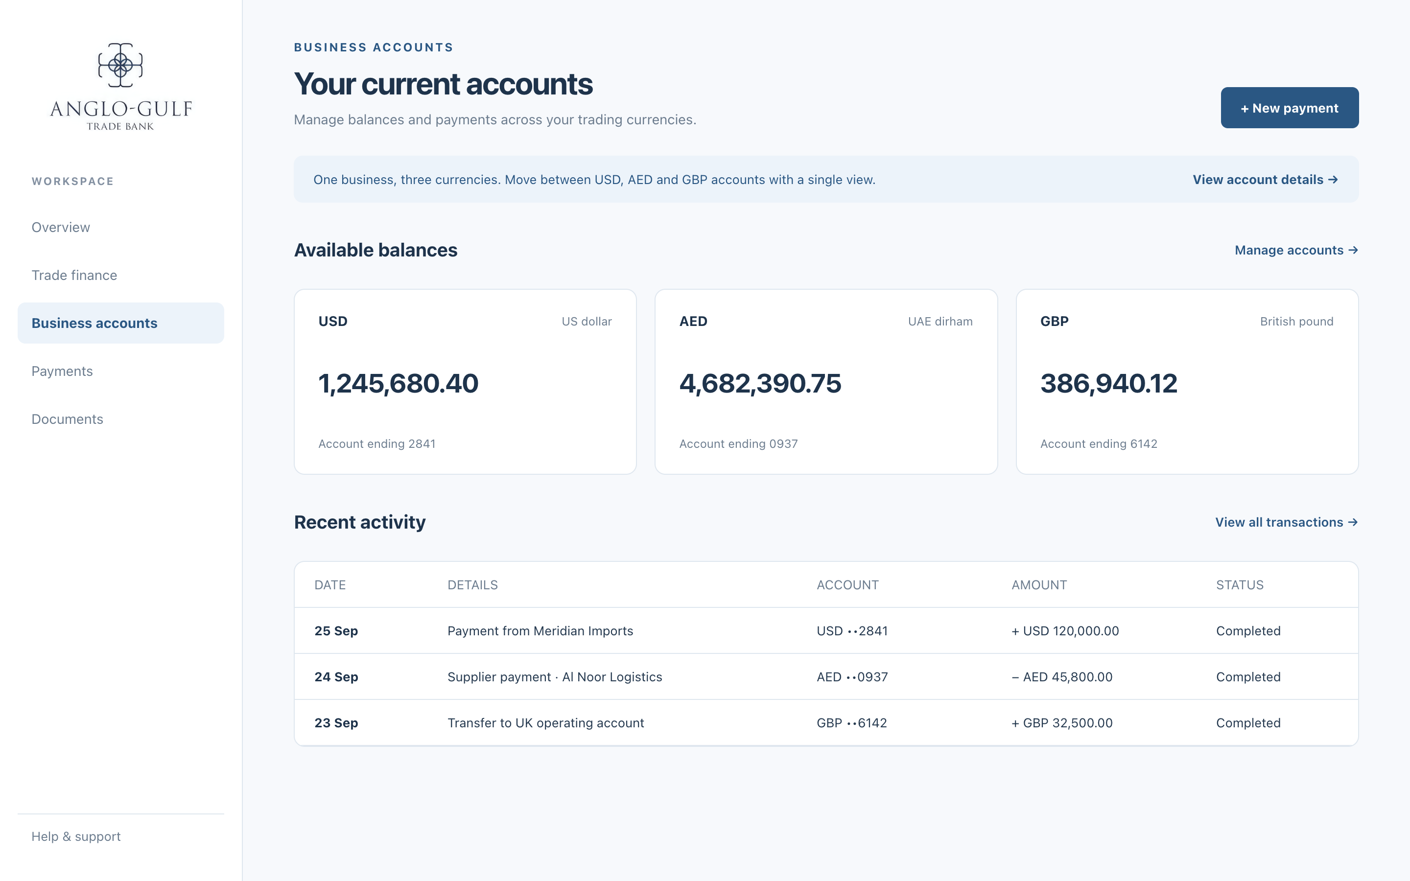This screenshot has width=1410, height=881.
Task: Click the Anglo-Gulf Trade Bank logo
Action: 120,86
